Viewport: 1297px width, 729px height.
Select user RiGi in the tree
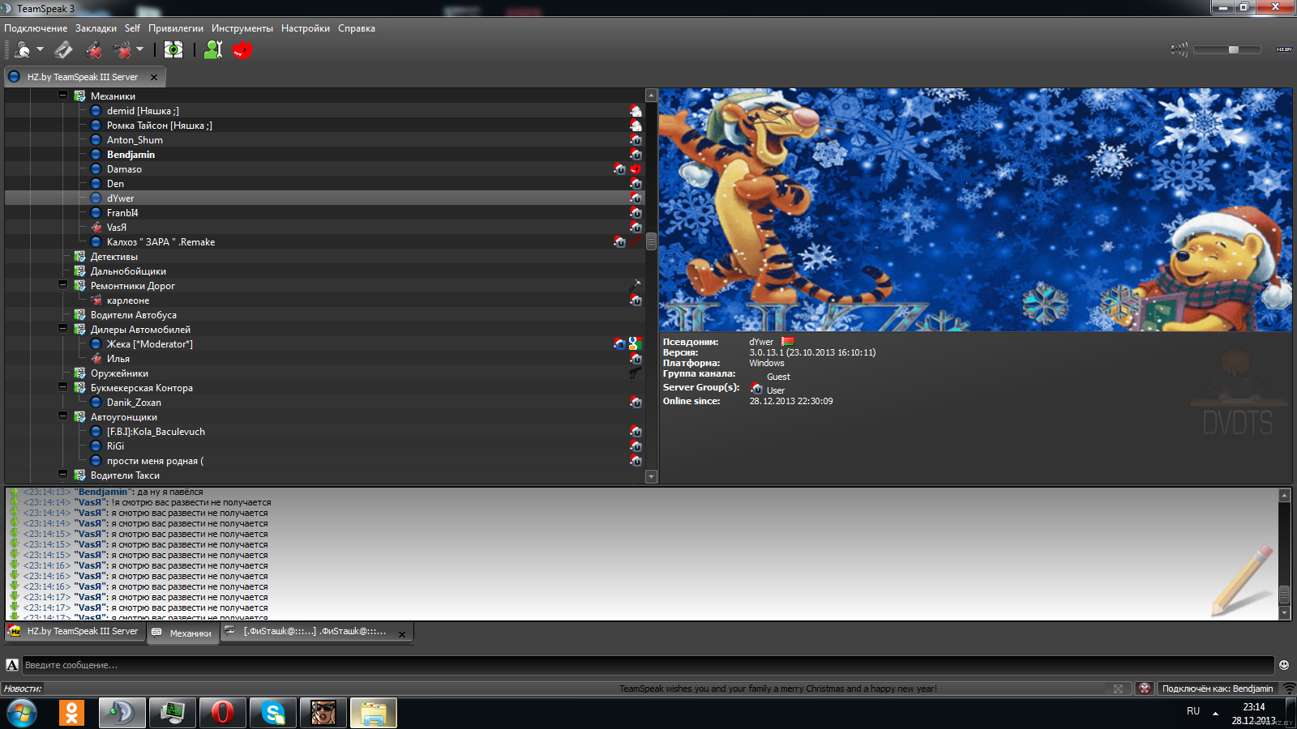click(115, 446)
